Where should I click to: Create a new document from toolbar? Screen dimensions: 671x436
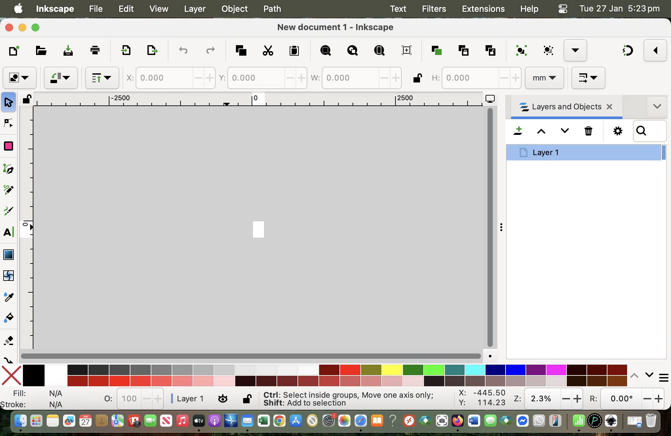pyautogui.click(x=14, y=50)
